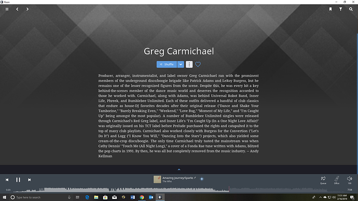Expand the Shuffle dropdown arrow
Image resolution: width=358 pixels, height=201 pixels.
click(181, 64)
